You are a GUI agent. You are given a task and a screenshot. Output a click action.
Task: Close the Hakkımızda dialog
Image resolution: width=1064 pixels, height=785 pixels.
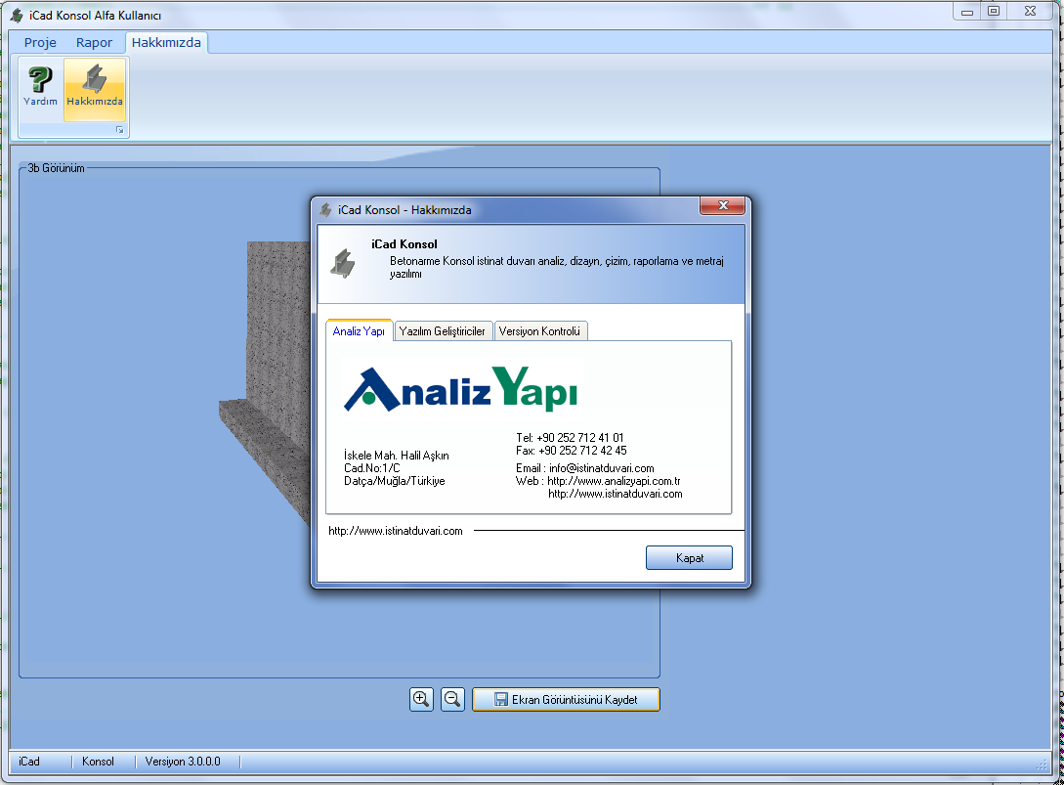[723, 205]
